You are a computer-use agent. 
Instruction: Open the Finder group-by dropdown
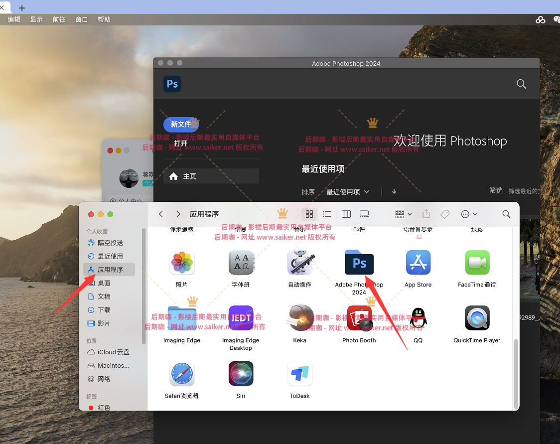tap(403, 214)
